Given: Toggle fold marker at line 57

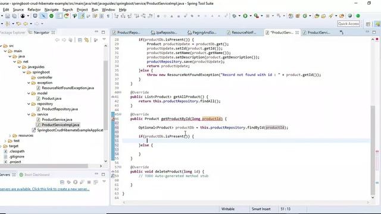Looking at the screenshot, I should tap(120, 167).
